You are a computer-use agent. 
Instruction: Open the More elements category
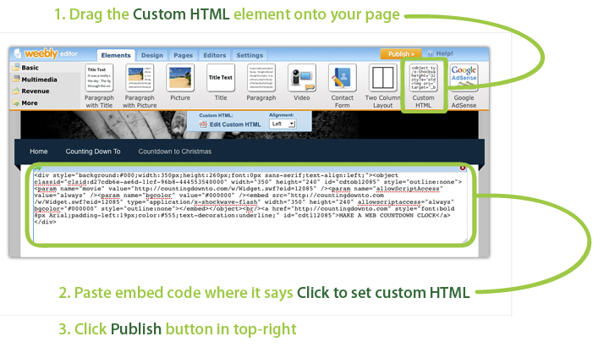pos(25,103)
